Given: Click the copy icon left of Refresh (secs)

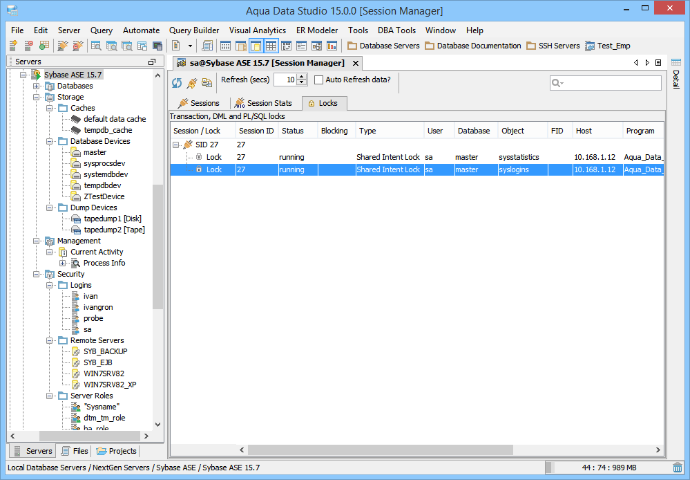Looking at the screenshot, I should click(x=207, y=82).
